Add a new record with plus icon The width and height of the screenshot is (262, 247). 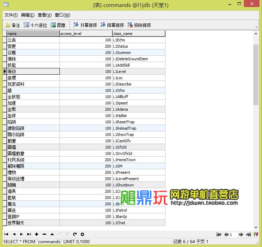37,234
